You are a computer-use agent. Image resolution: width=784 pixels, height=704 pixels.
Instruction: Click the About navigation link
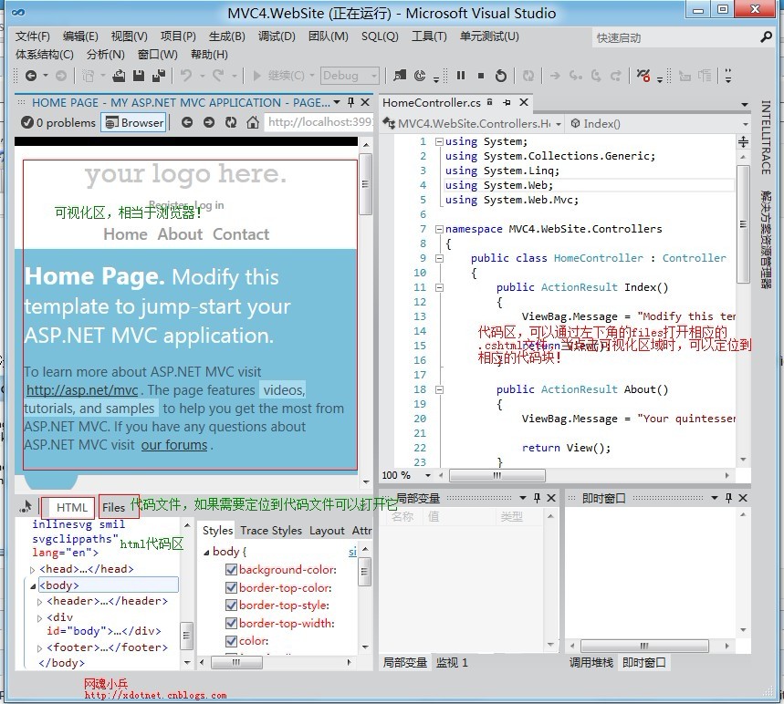tap(180, 233)
